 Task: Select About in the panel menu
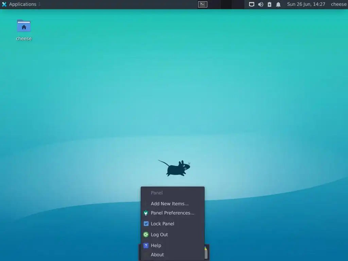(x=173, y=255)
